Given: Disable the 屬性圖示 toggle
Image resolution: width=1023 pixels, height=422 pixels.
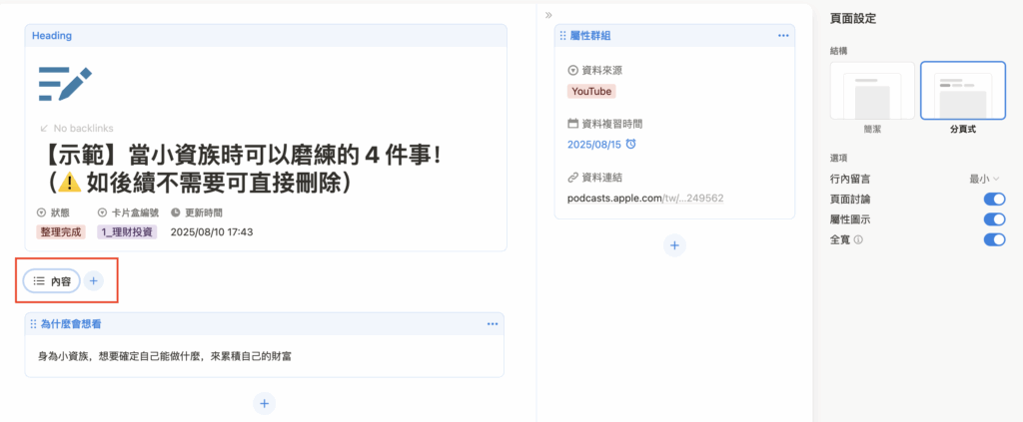Looking at the screenshot, I should pyautogui.click(x=994, y=219).
